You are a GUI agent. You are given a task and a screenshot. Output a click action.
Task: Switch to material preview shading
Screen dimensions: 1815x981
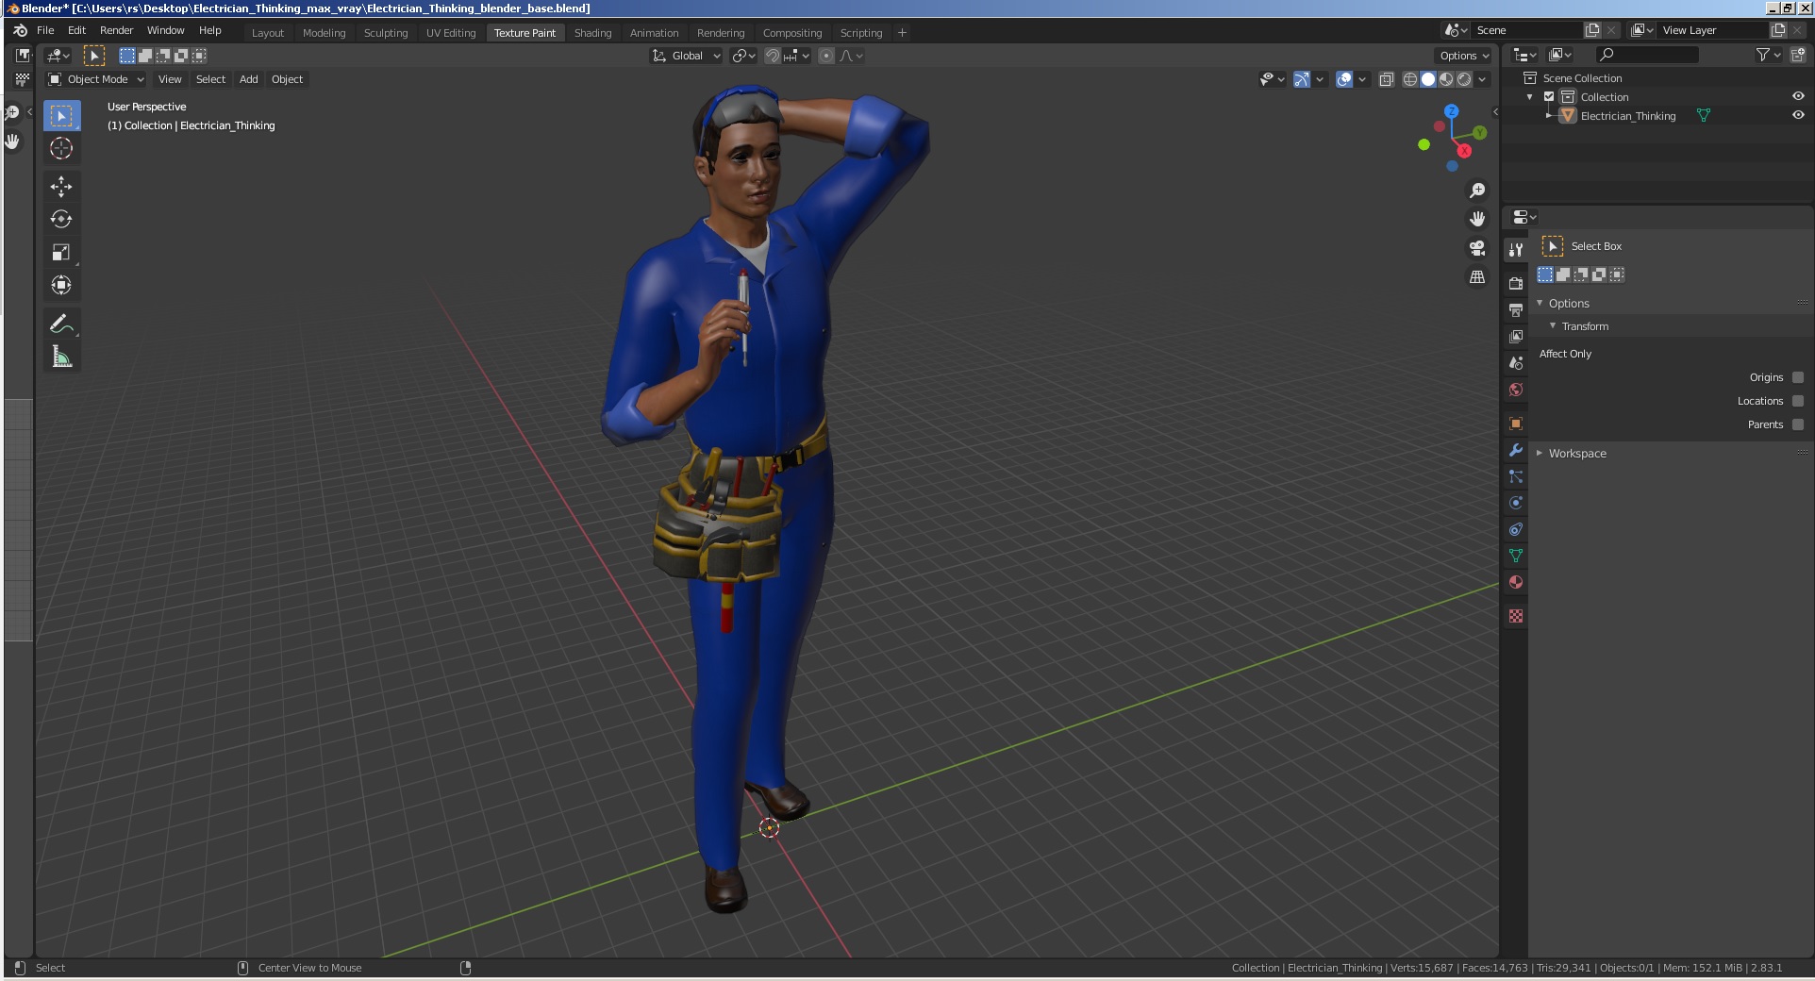(1446, 79)
